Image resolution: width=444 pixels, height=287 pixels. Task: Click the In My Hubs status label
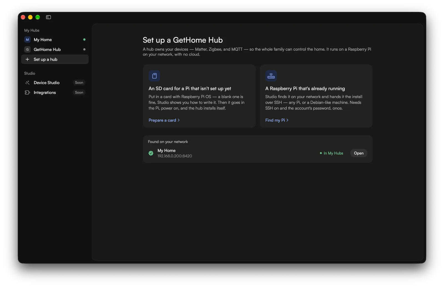pos(331,153)
